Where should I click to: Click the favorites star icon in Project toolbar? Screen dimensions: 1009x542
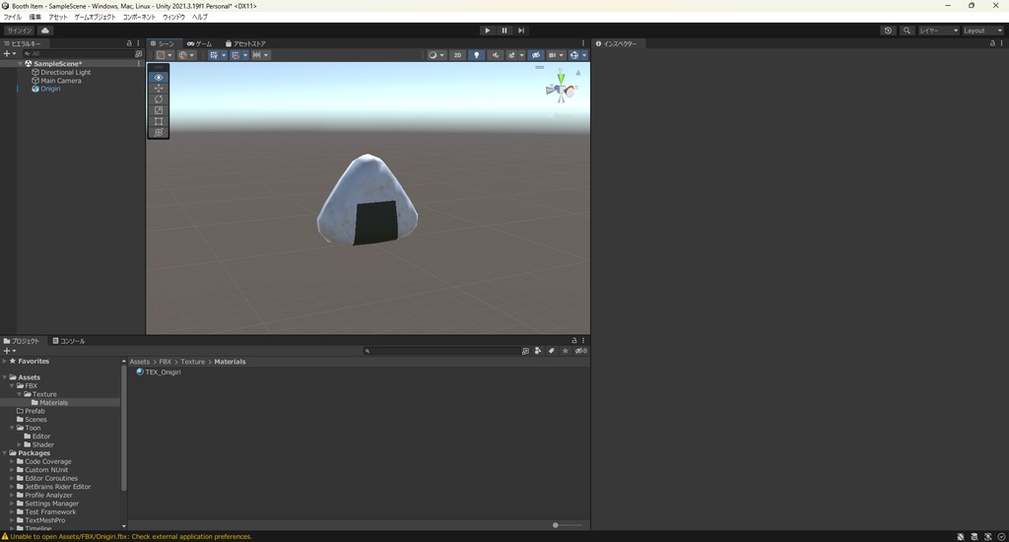pos(565,351)
